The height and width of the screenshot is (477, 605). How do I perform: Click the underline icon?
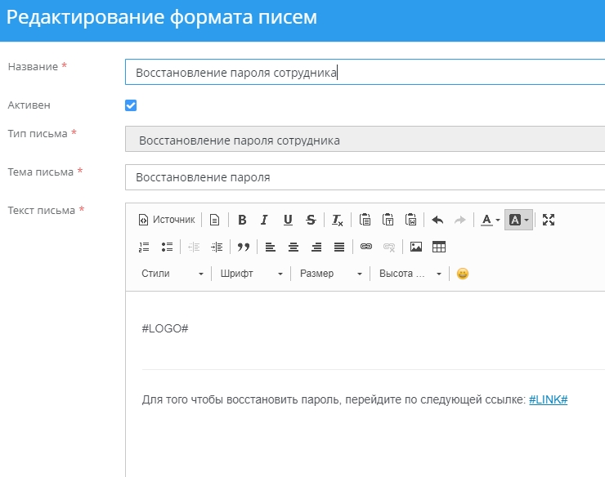pos(288,220)
